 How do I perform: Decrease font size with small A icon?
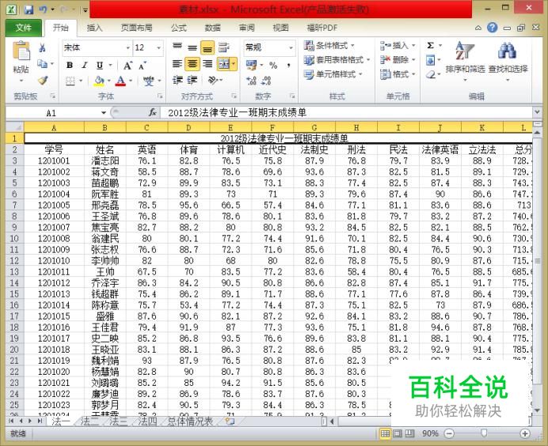pos(143,66)
